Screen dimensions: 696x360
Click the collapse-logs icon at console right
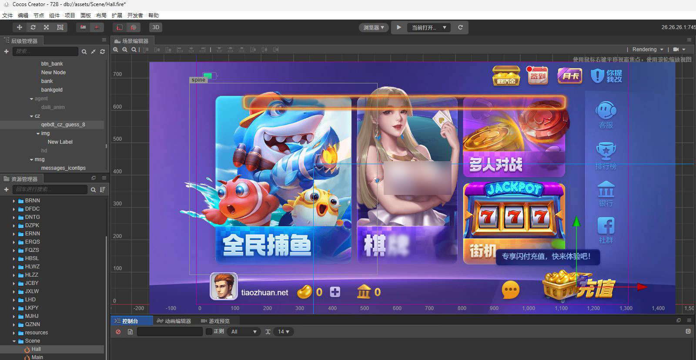pos(688,331)
